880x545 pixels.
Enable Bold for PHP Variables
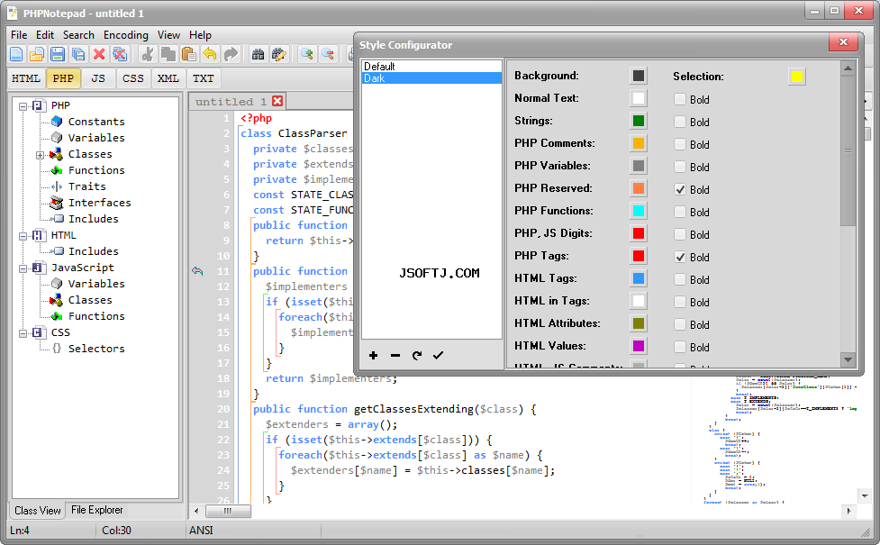coord(680,167)
